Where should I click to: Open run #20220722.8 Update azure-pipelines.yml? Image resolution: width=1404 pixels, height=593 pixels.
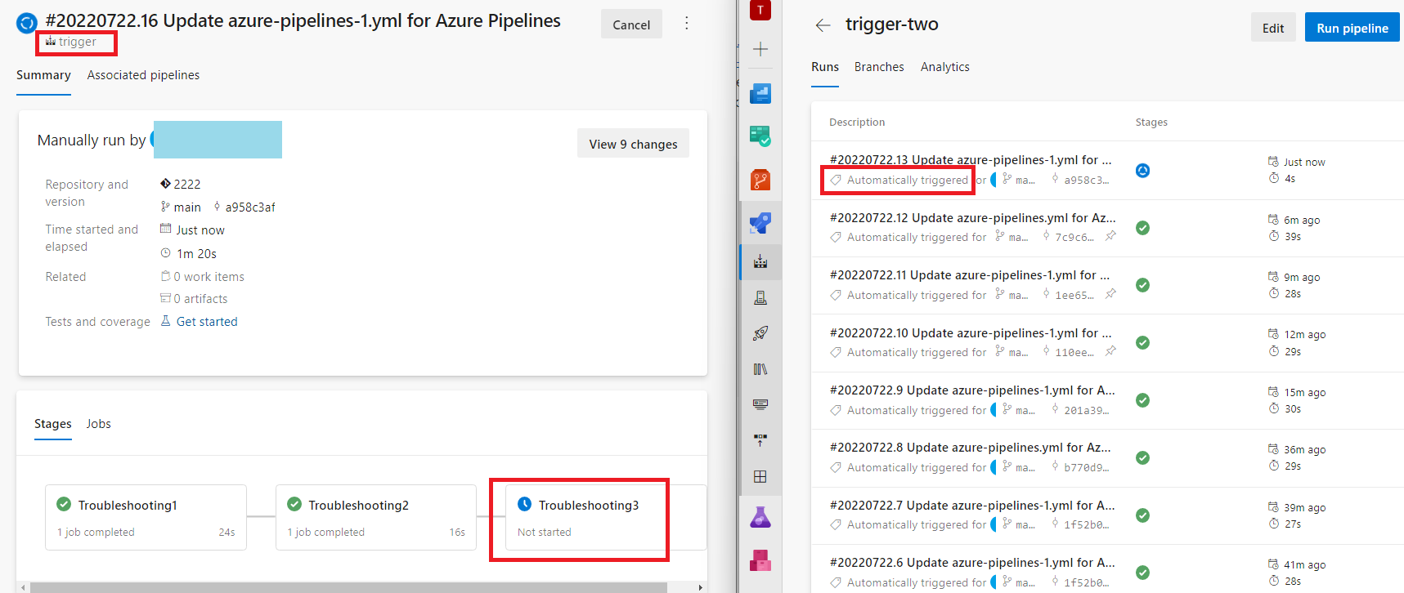[970, 448]
